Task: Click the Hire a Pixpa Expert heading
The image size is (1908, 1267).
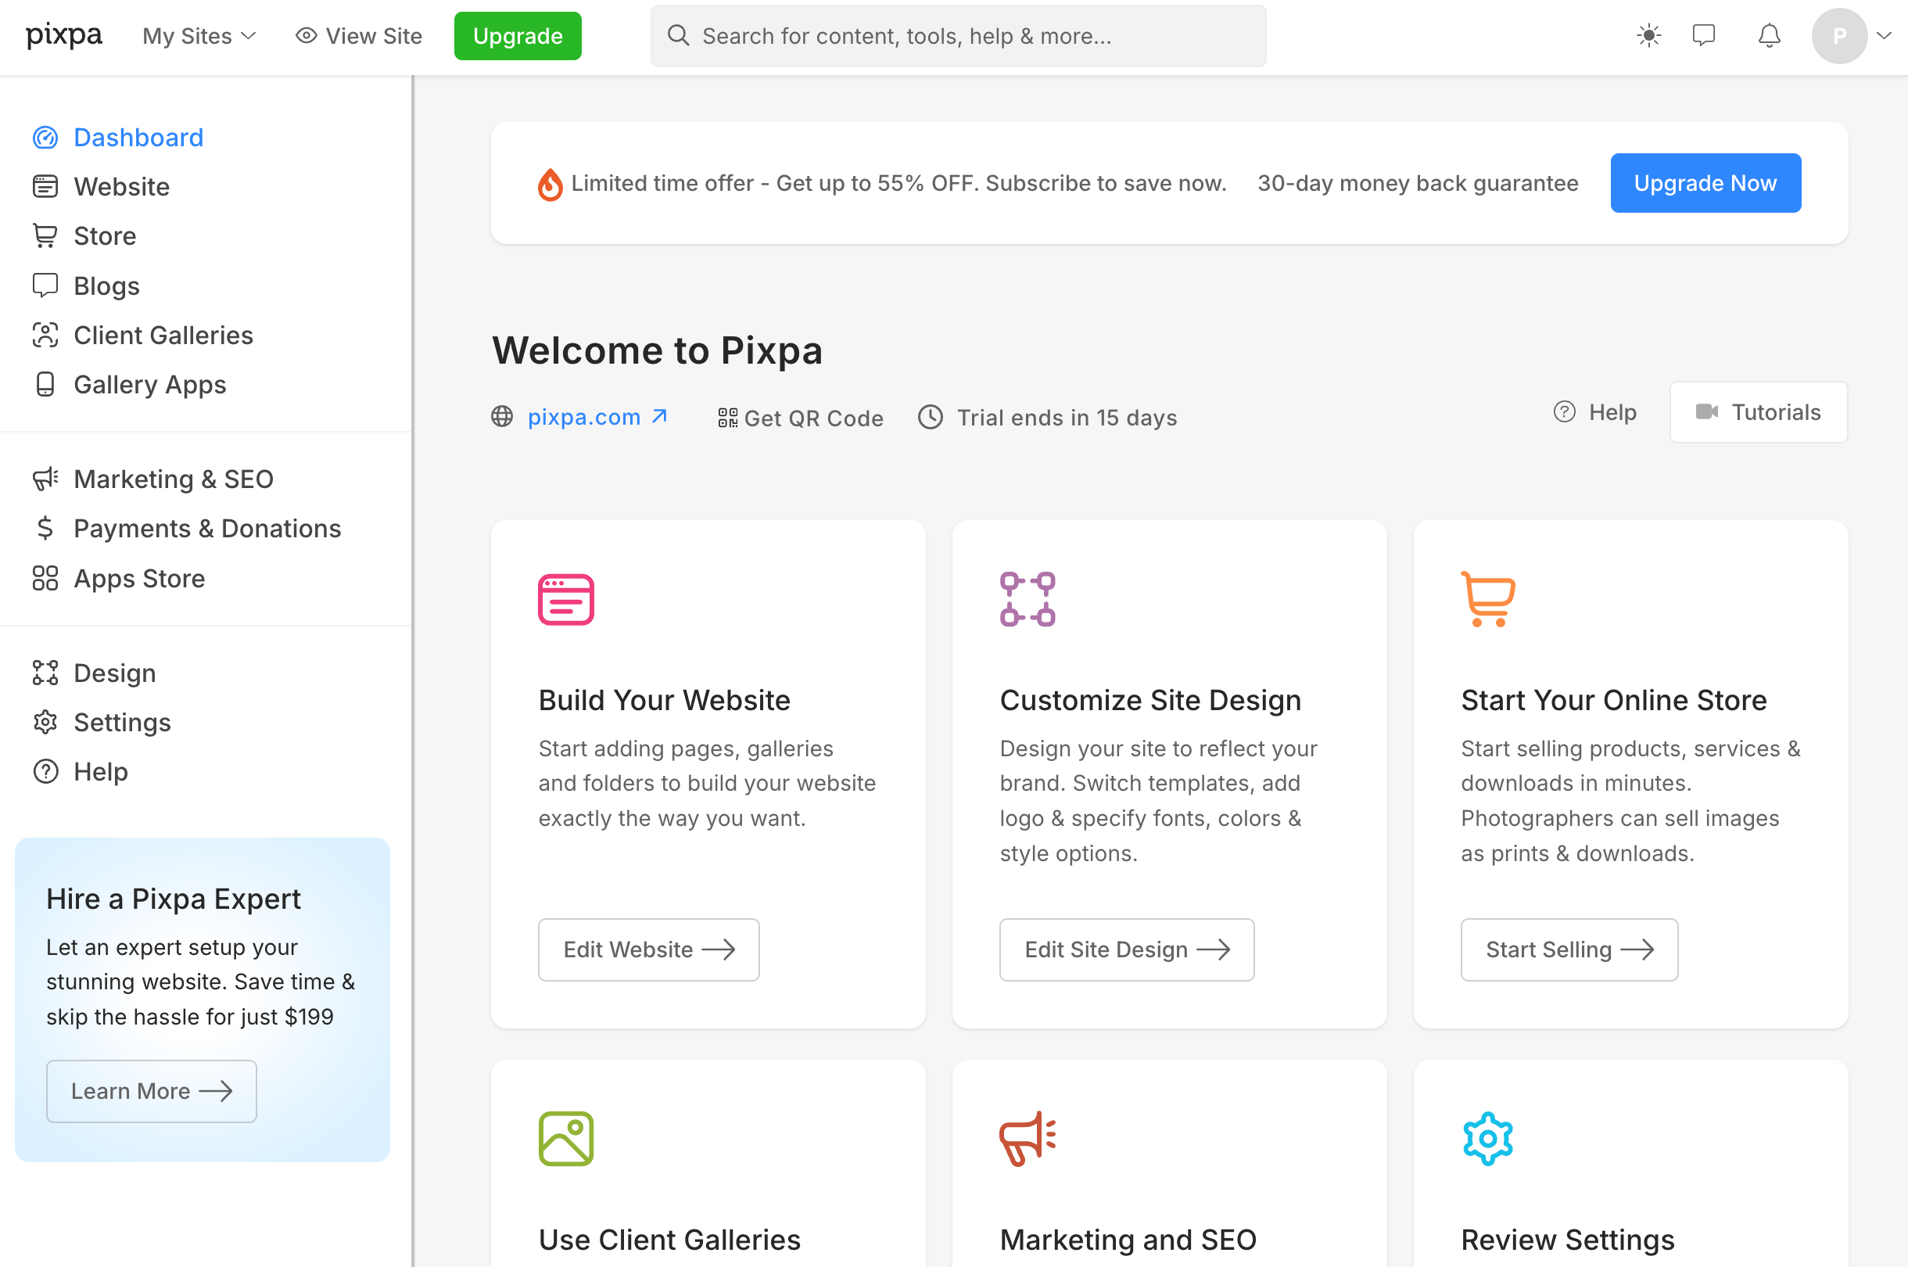Action: [x=174, y=899]
